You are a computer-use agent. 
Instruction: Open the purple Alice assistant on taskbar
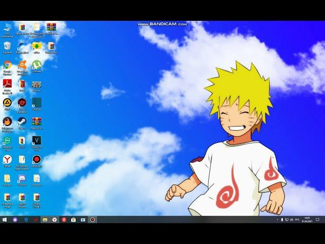point(15,220)
